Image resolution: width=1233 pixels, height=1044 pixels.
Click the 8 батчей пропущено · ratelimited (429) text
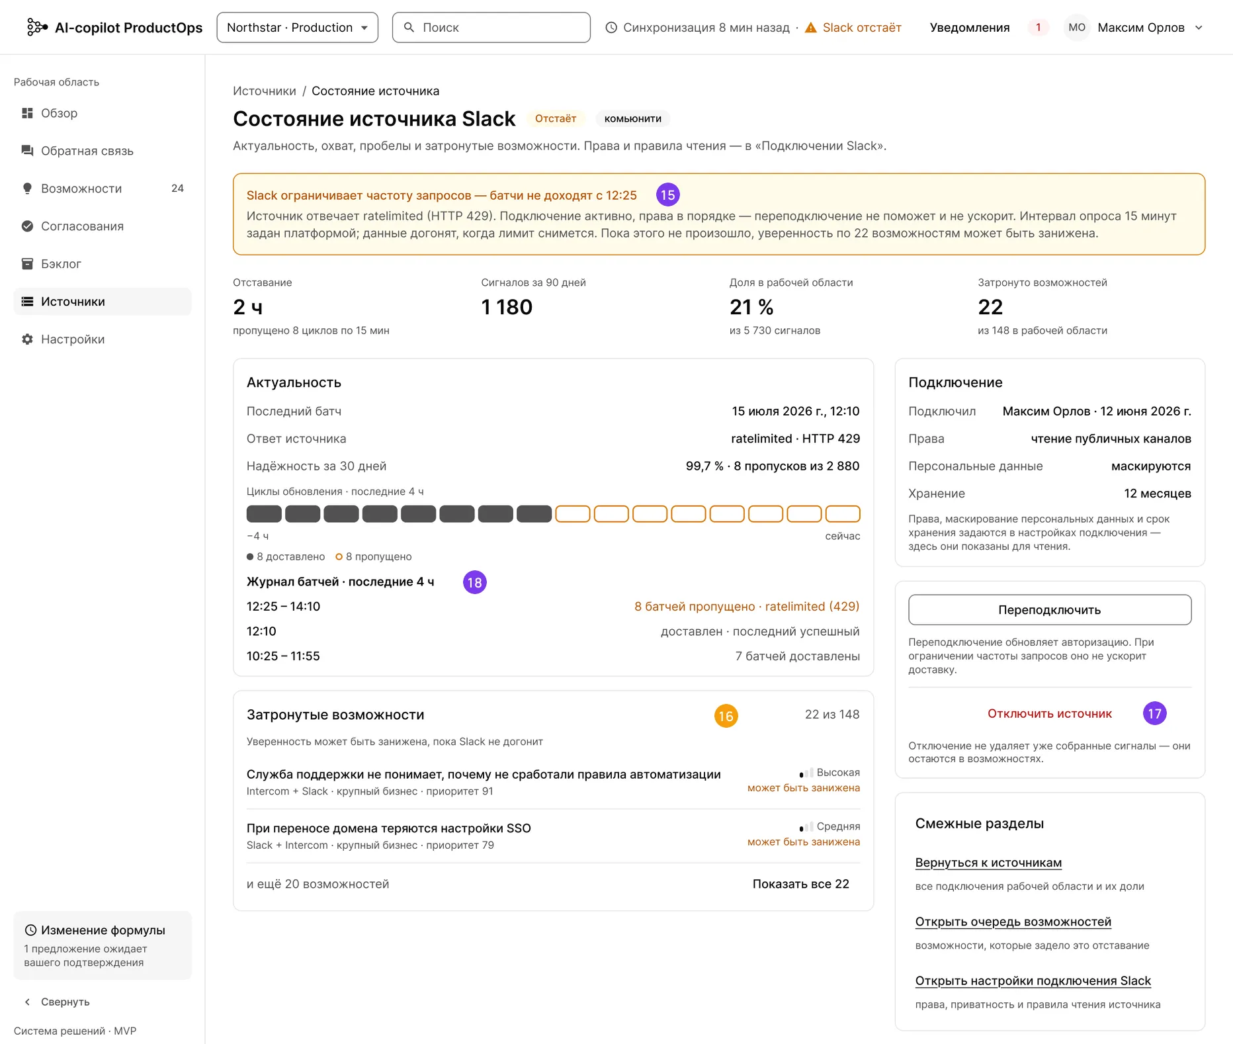pos(747,606)
